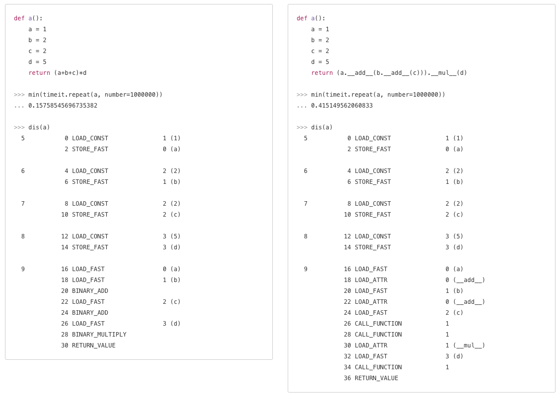Click the timing result 0.415149562060833
Screen dimensions: 560x397
pyautogui.click(x=342, y=106)
